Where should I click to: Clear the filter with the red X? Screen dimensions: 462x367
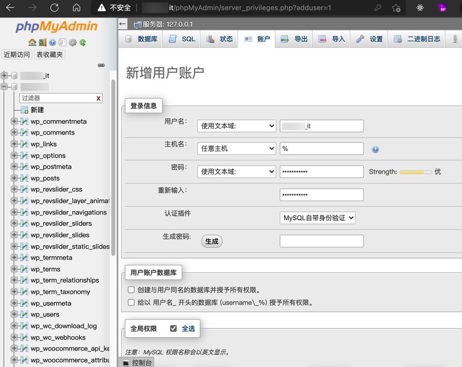pyautogui.click(x=99, y=99)
